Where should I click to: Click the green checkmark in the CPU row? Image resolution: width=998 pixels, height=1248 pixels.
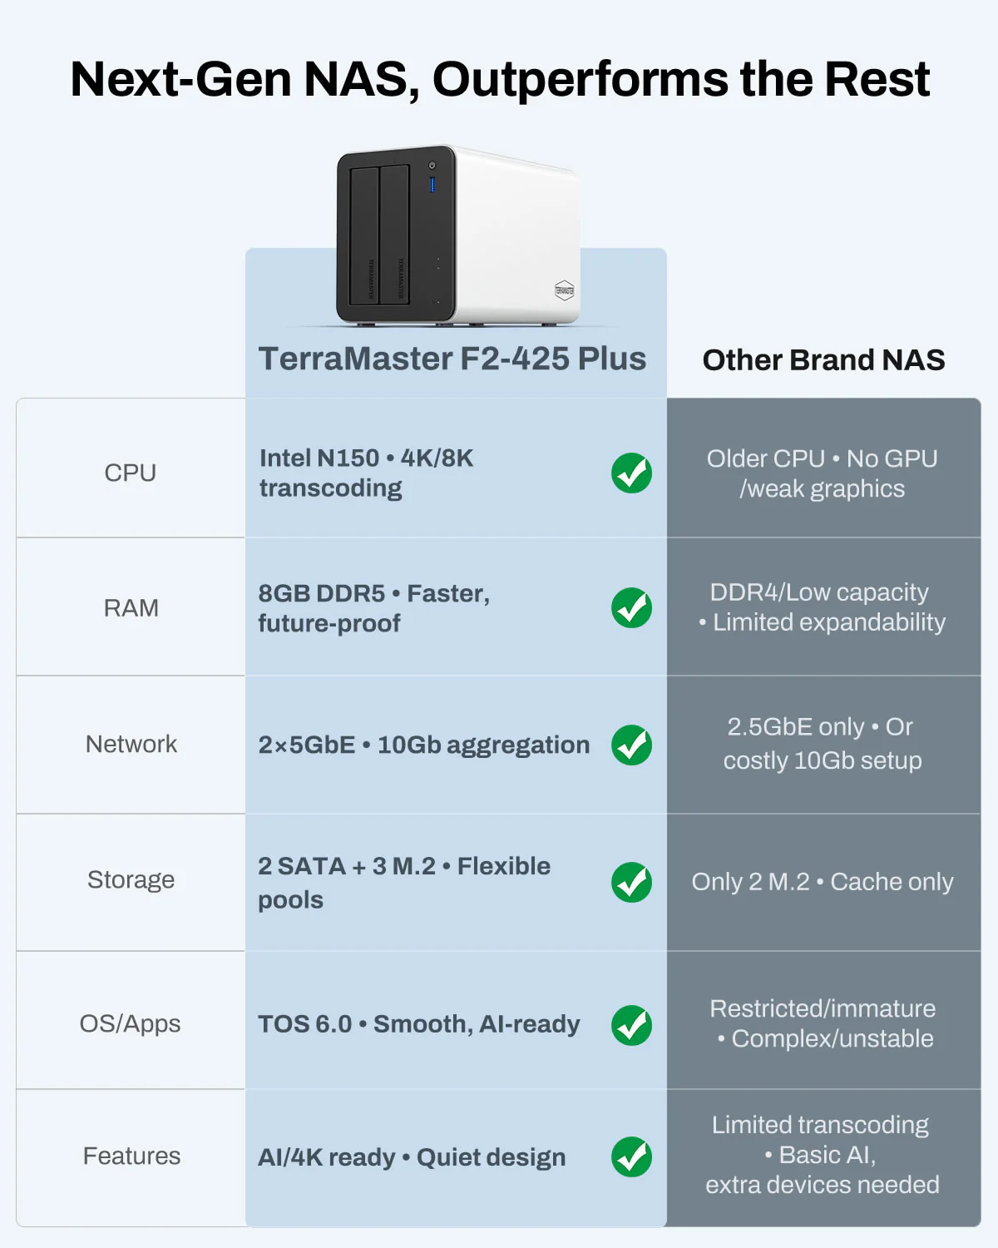pyautogui.click(x=631, y=473)
